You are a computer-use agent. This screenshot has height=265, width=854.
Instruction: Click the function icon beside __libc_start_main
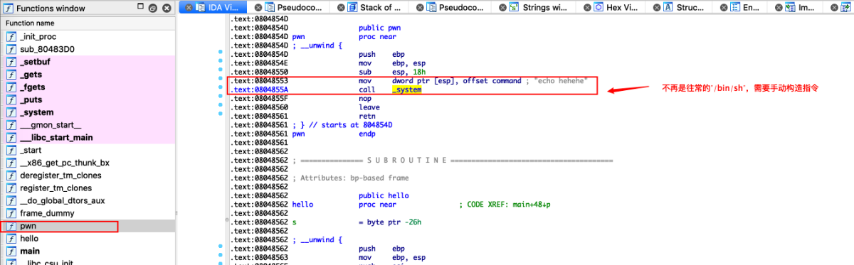coord(11,137)
